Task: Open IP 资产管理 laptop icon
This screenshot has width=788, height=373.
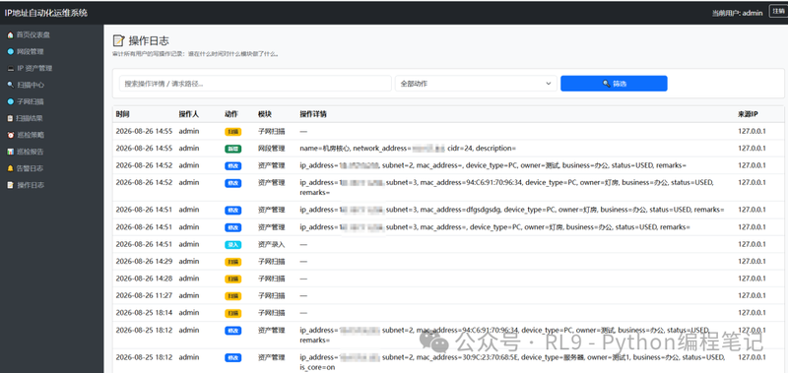Action: click(10, 68)
